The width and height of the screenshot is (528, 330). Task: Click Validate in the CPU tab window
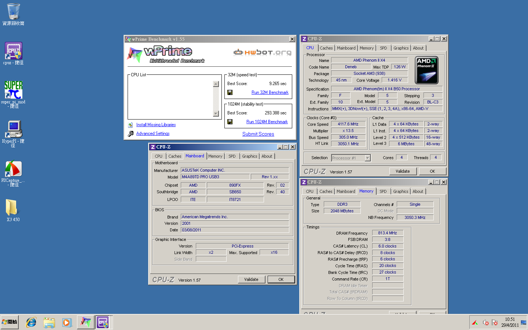pos(403,171)
